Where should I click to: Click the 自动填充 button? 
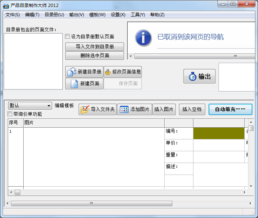[230, 109]
